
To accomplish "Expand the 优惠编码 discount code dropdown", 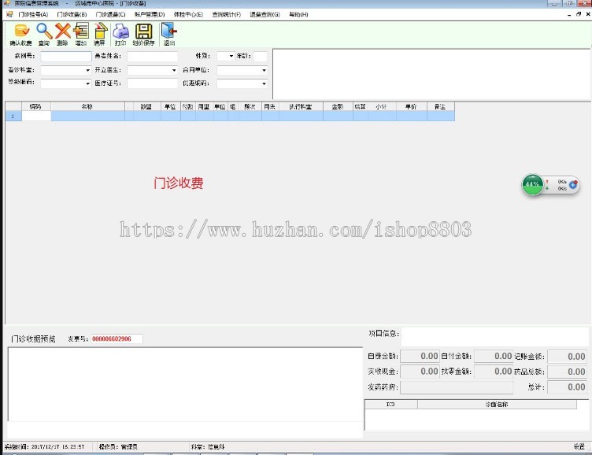I will (264, 83).
